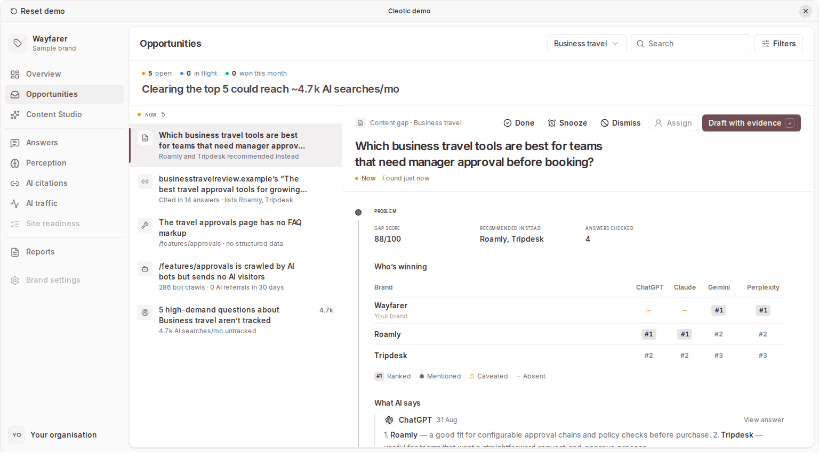
Task: Click the bot icon beside /features/approvals crawl item
Action: pyautogui.click(x=145, y=269)
